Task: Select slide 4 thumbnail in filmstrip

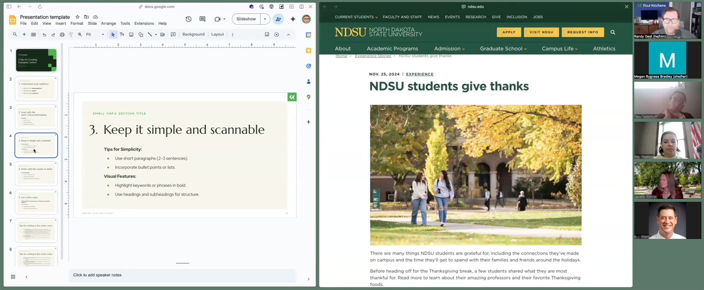Action: [36, 145]
